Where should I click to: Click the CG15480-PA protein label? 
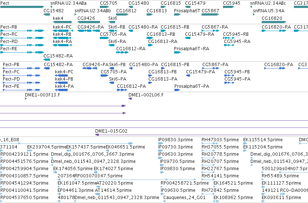point(144,65)
